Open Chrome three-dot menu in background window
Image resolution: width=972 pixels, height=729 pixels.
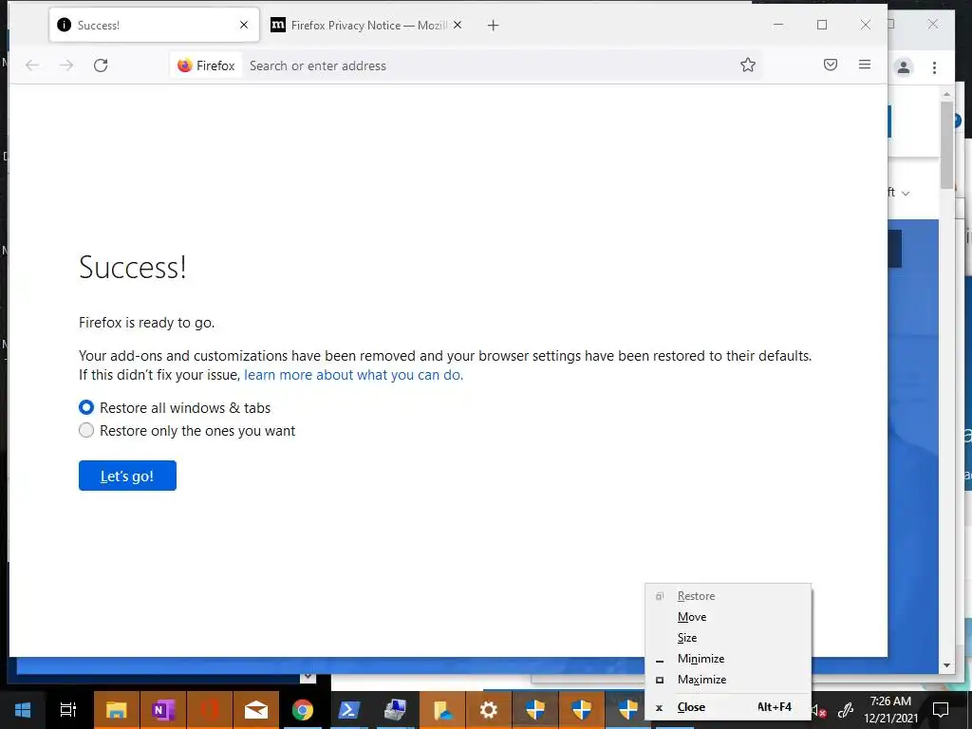point(934,67)
